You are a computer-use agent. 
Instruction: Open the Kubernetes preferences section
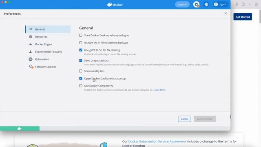click(x=48, y=59)
